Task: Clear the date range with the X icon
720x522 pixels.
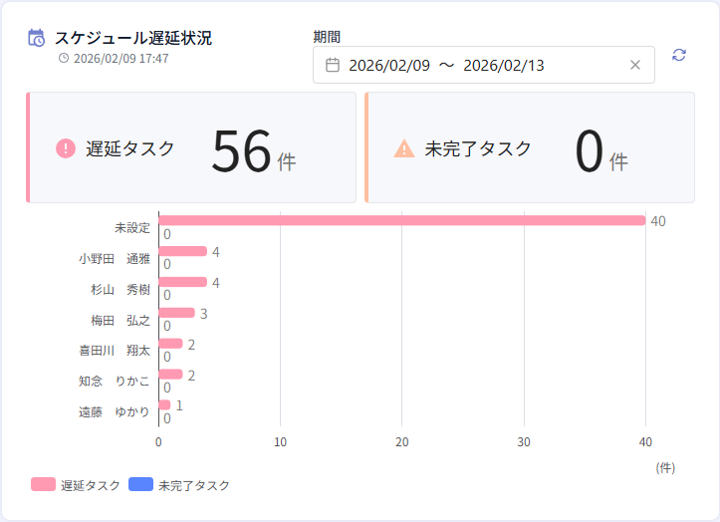Action: 635,65
